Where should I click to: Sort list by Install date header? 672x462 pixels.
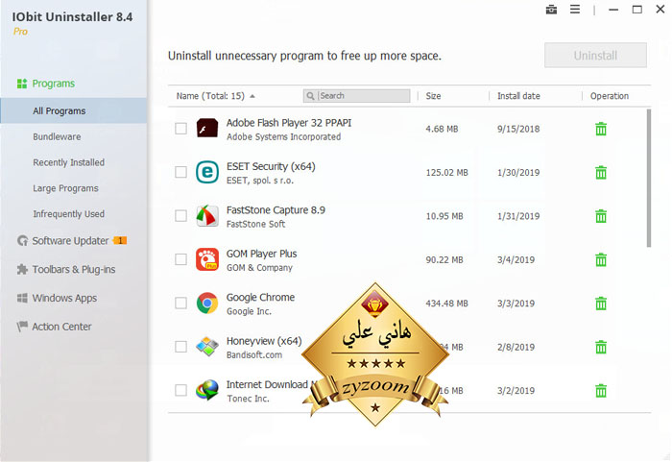518,96
